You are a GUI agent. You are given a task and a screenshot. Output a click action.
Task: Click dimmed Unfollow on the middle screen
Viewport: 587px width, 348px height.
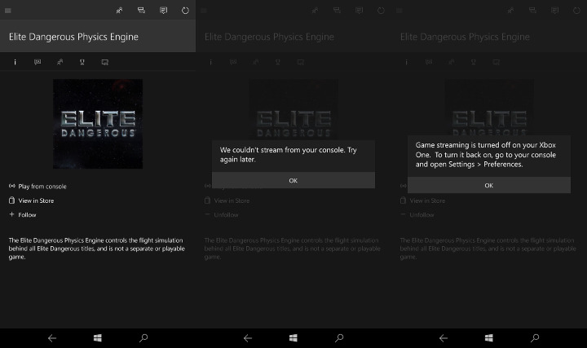click(x=226, y=215)
